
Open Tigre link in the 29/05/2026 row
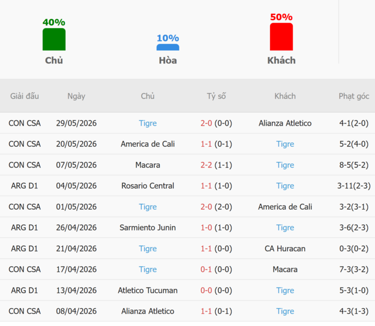148,123
